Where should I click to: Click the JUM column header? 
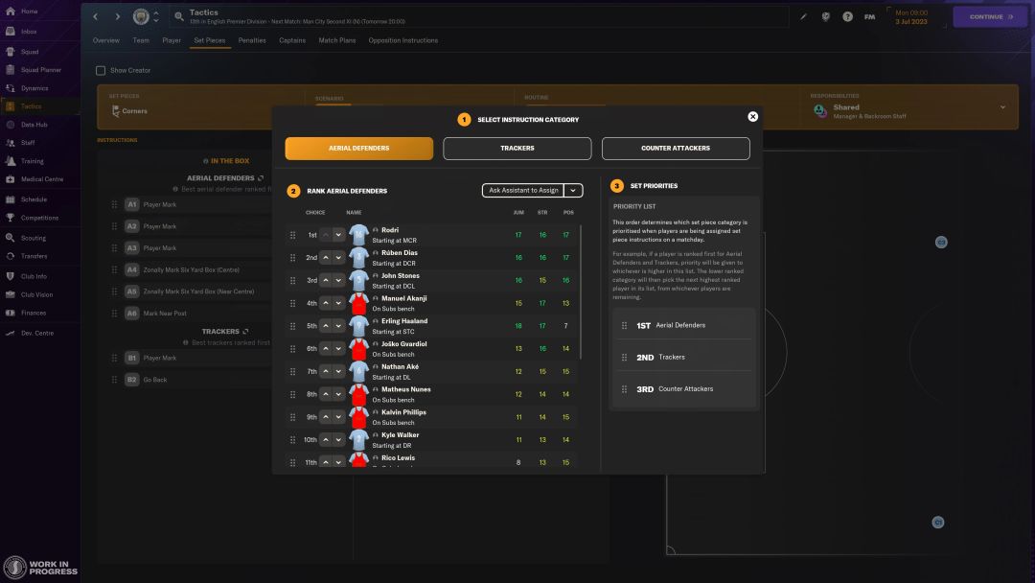(x=518, y=213)
